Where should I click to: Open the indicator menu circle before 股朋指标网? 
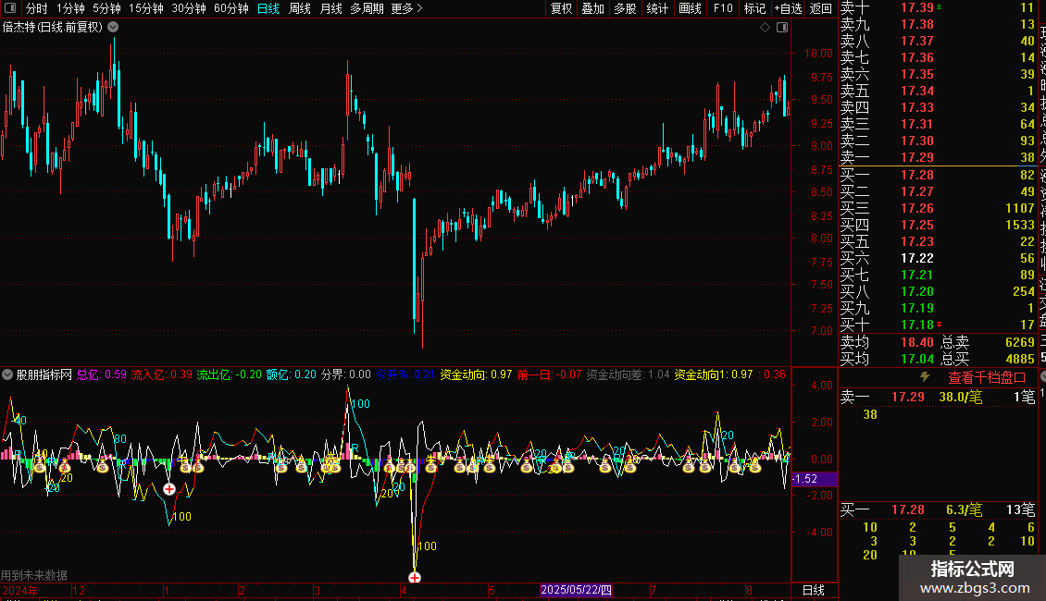pos(7,374)
